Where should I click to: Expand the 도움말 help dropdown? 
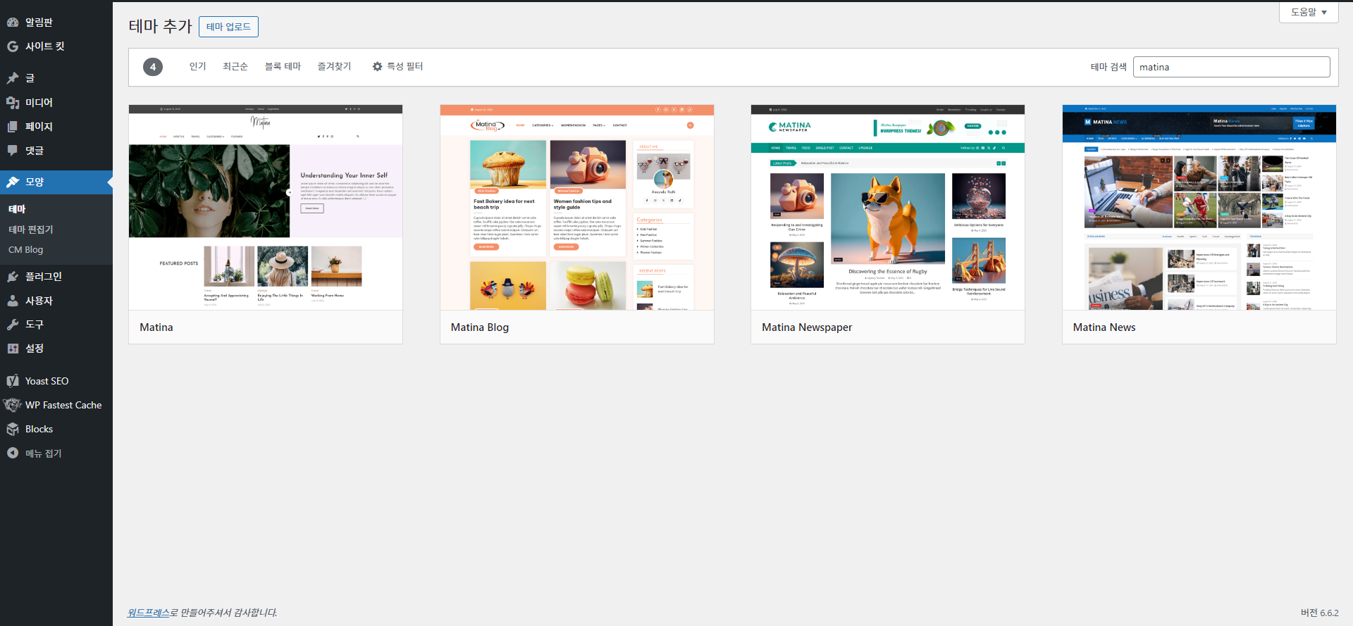point(1309,12)
